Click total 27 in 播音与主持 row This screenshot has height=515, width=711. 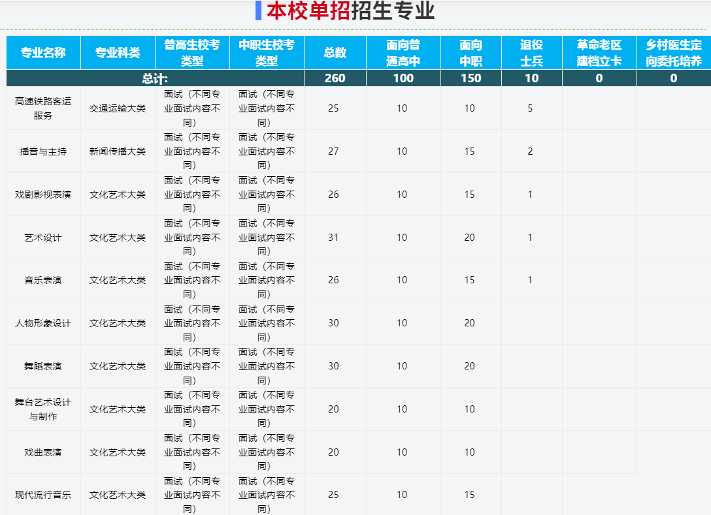pos(333,151)
